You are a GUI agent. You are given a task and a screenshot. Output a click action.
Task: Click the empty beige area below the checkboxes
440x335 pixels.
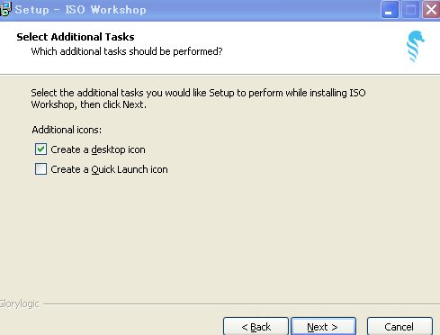coord(220,237)
